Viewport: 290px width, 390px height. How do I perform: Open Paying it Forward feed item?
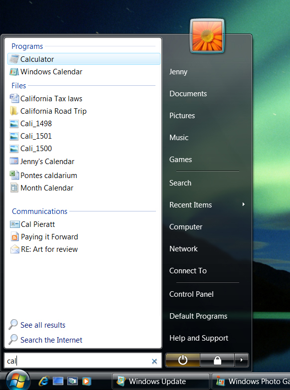click(x=84, y=236)
